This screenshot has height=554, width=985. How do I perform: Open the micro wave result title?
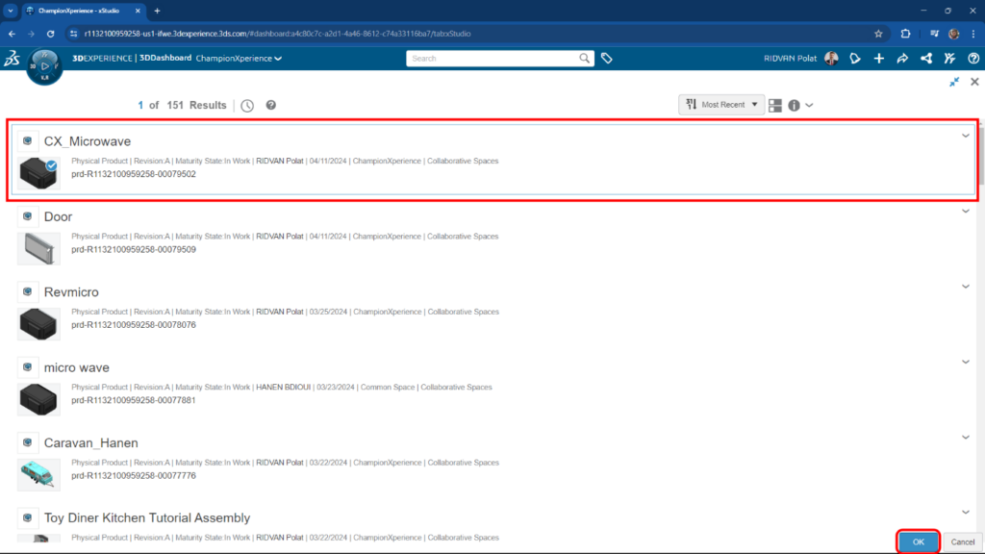(x=77, y=367)
